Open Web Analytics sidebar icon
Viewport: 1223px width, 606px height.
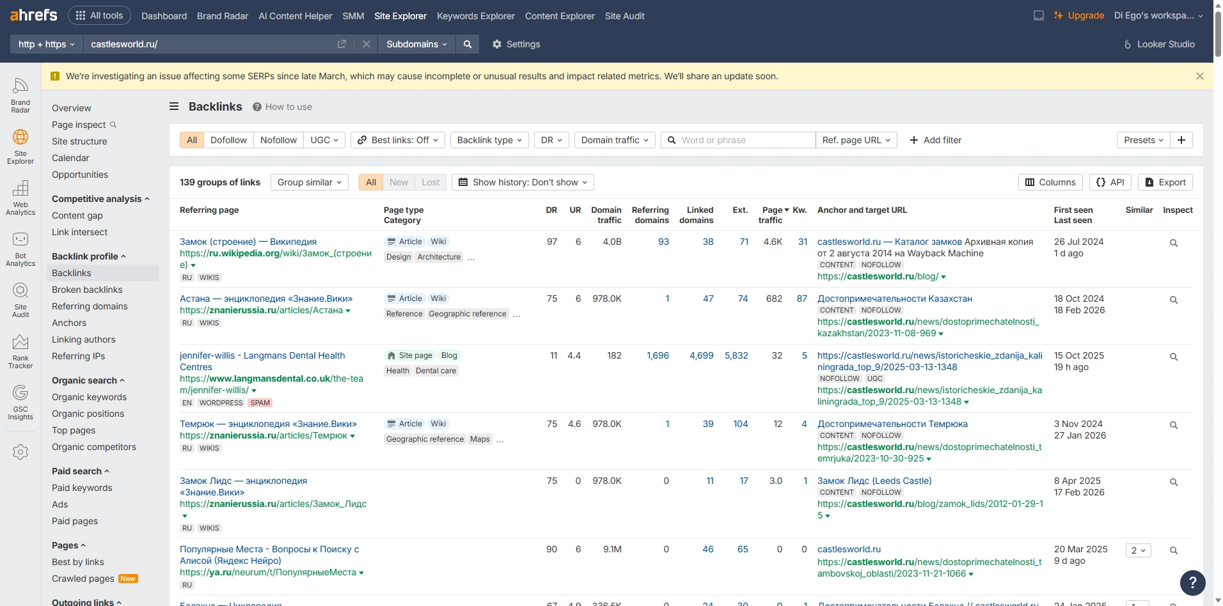[20, 198]
